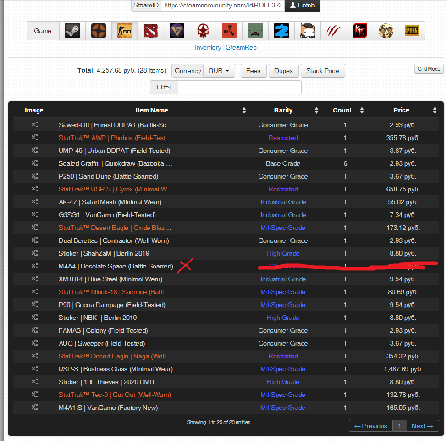Screen dimensions: 447x441
Task: Switch to Grid Mode
Action: (429, 69)
